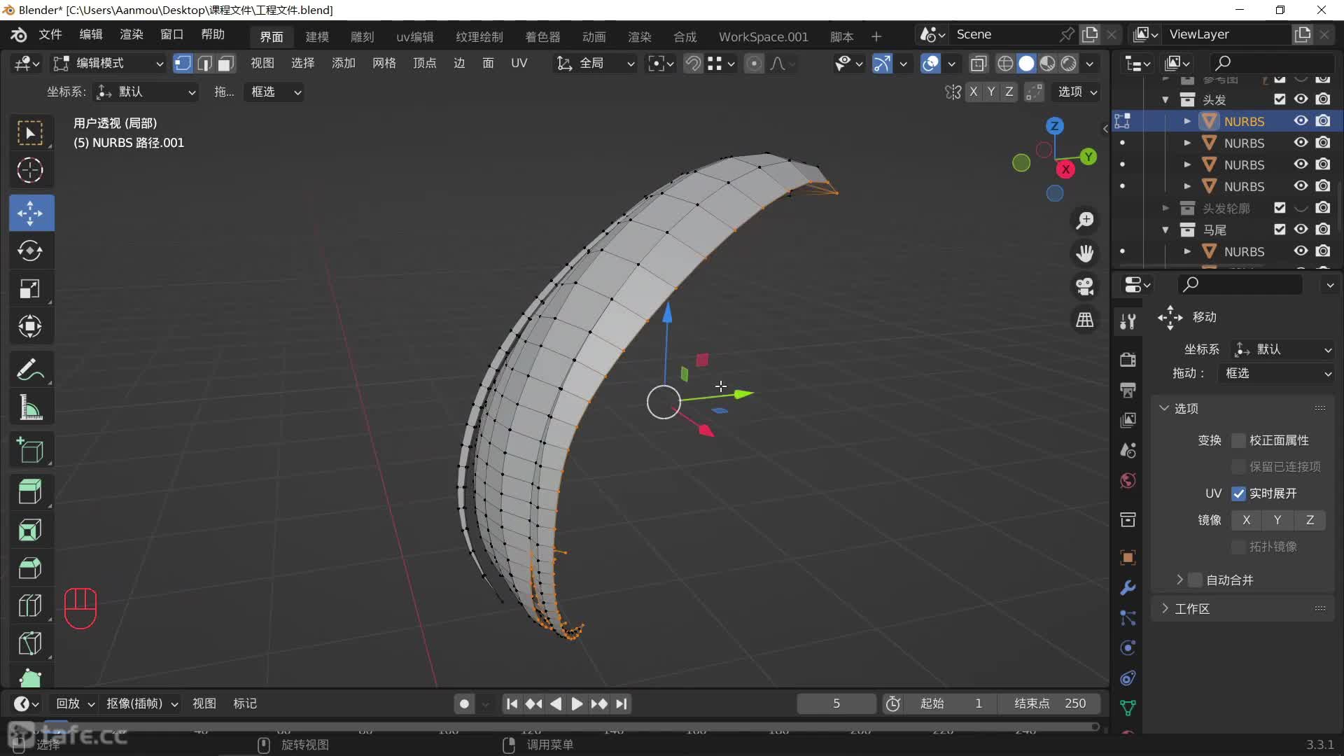Open the Modifier wrench properties tab
The image size is (1344, 756).
(x=1128, y=587)
